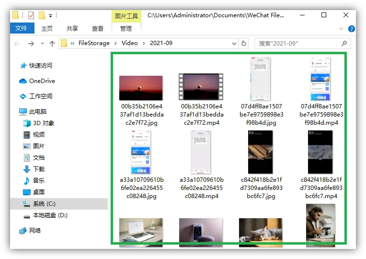The height and width of the screenshot is (259, 366).
Task: Open the 3D 对象 folder
Action: coord(39,123)
